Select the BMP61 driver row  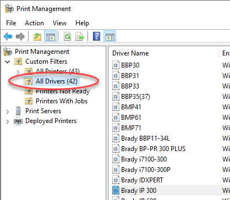[131, 118]
